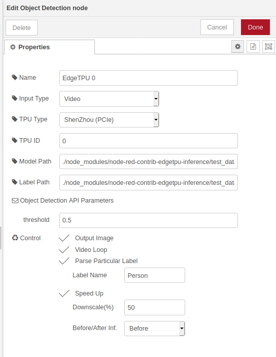The width and height of the screenshot is (276, 357).
Task: Toggle the Video Loop checkbox
Action: coord(64,249)
